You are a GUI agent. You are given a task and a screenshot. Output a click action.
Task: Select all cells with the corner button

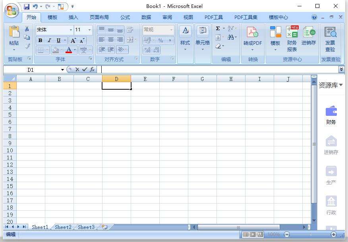(10, 79)
